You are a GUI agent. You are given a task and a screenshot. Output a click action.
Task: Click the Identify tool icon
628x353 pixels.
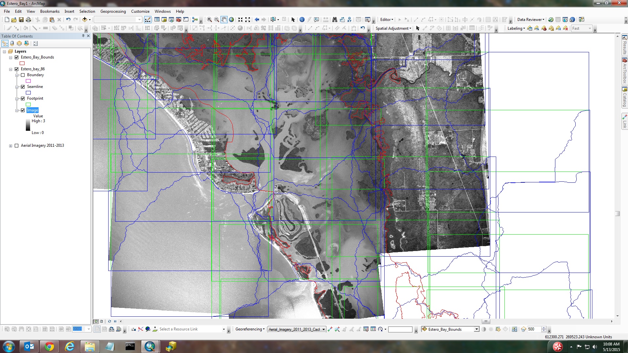pyautogui.click(x=302, y=20)
